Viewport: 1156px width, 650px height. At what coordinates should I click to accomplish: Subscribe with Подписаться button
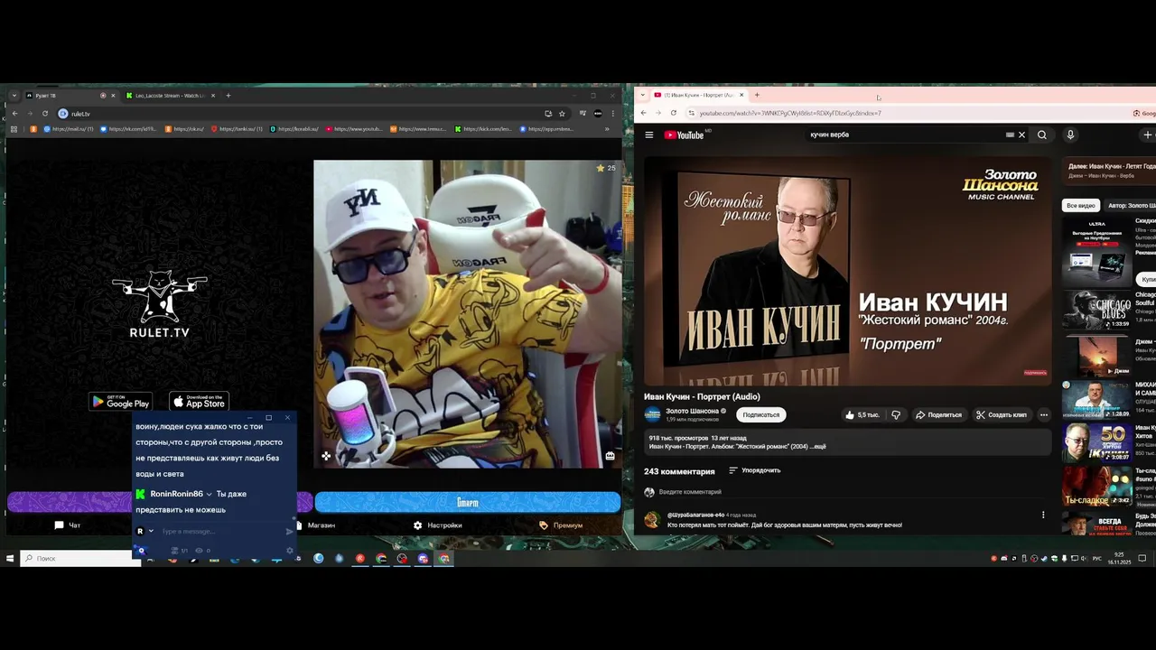pyautogui.click(x=760, y=415)
